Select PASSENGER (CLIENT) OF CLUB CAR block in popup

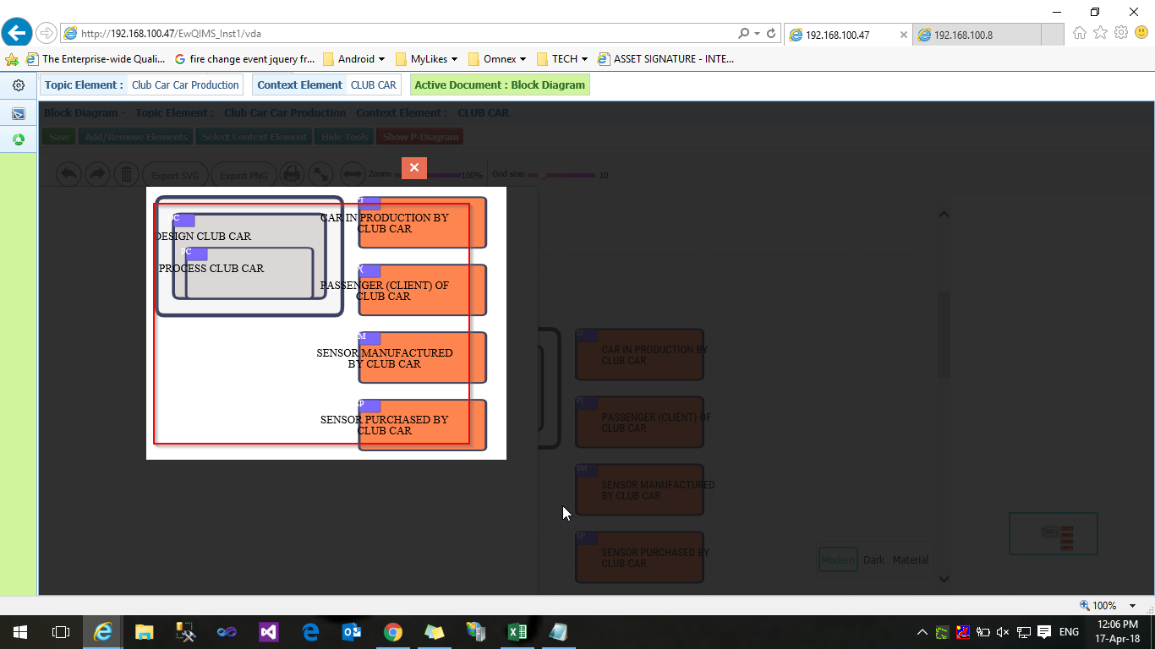coord(422,290)
